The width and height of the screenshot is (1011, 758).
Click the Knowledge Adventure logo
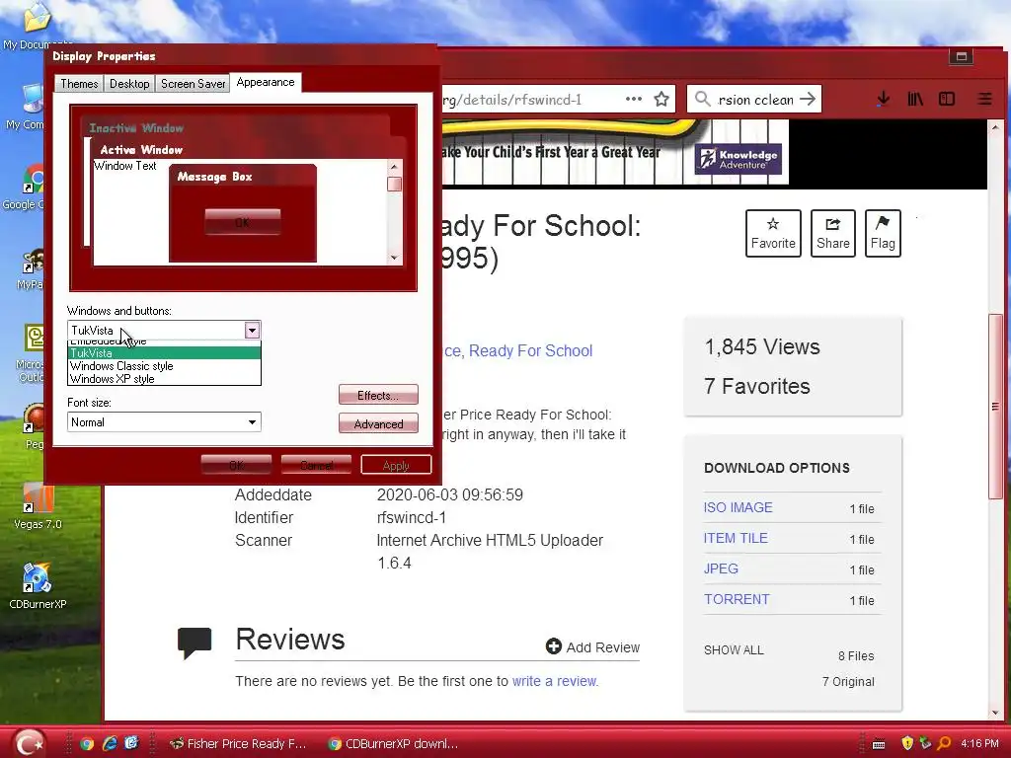(x=739, y=158)
